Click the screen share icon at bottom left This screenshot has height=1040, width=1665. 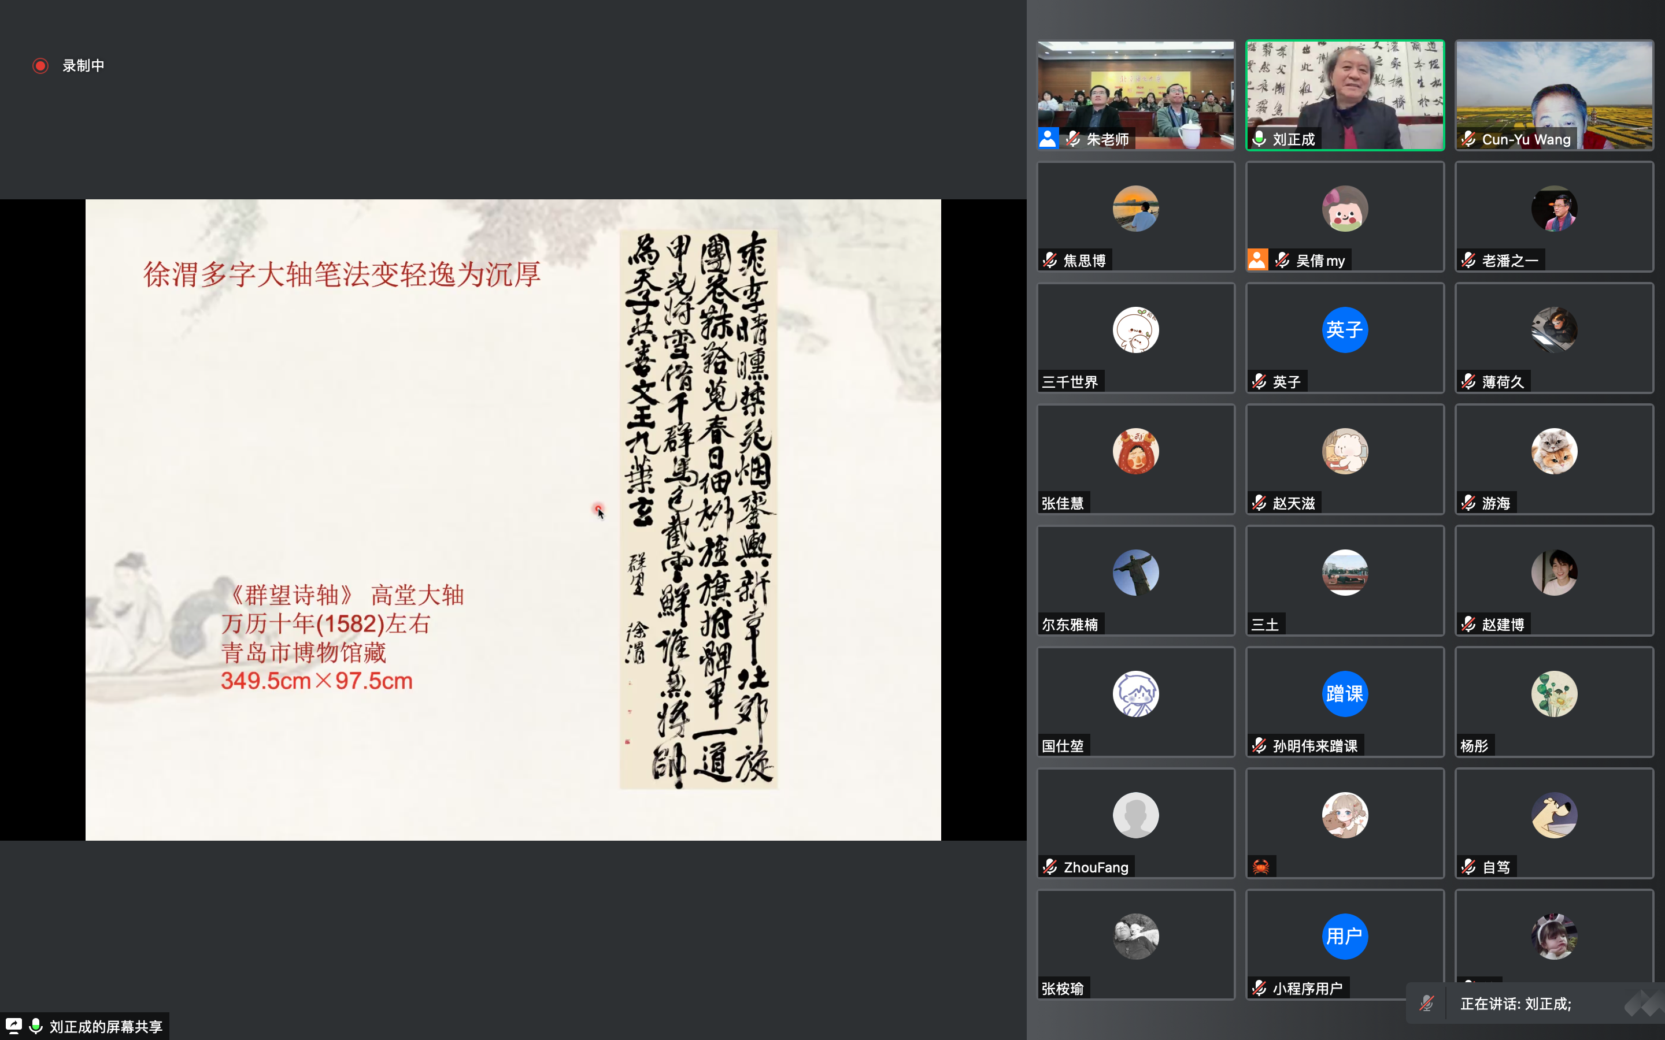tap(14, 1026)
